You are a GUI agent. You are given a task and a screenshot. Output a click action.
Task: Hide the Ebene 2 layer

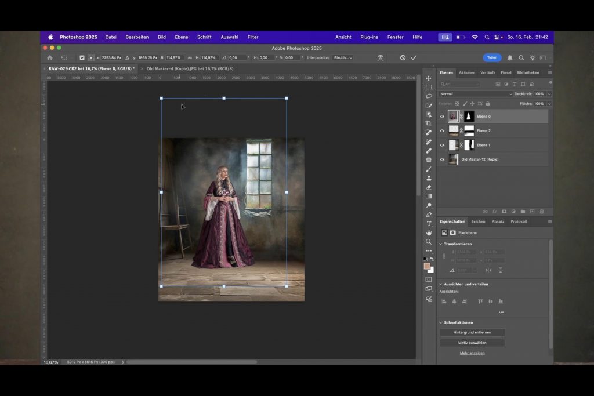click(442, 131)
